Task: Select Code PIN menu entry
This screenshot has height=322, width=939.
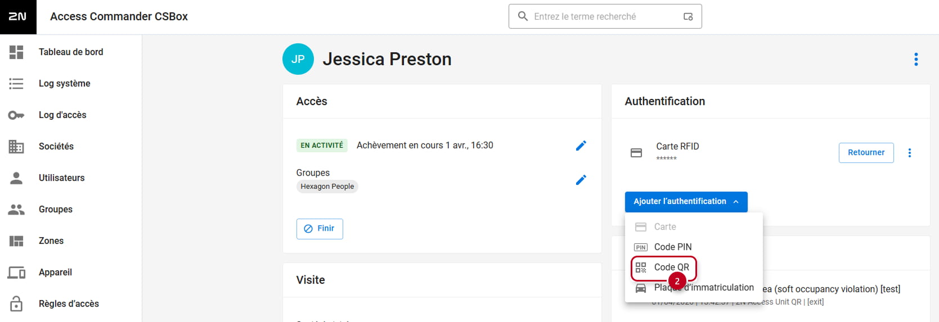Action: (694, 247)
